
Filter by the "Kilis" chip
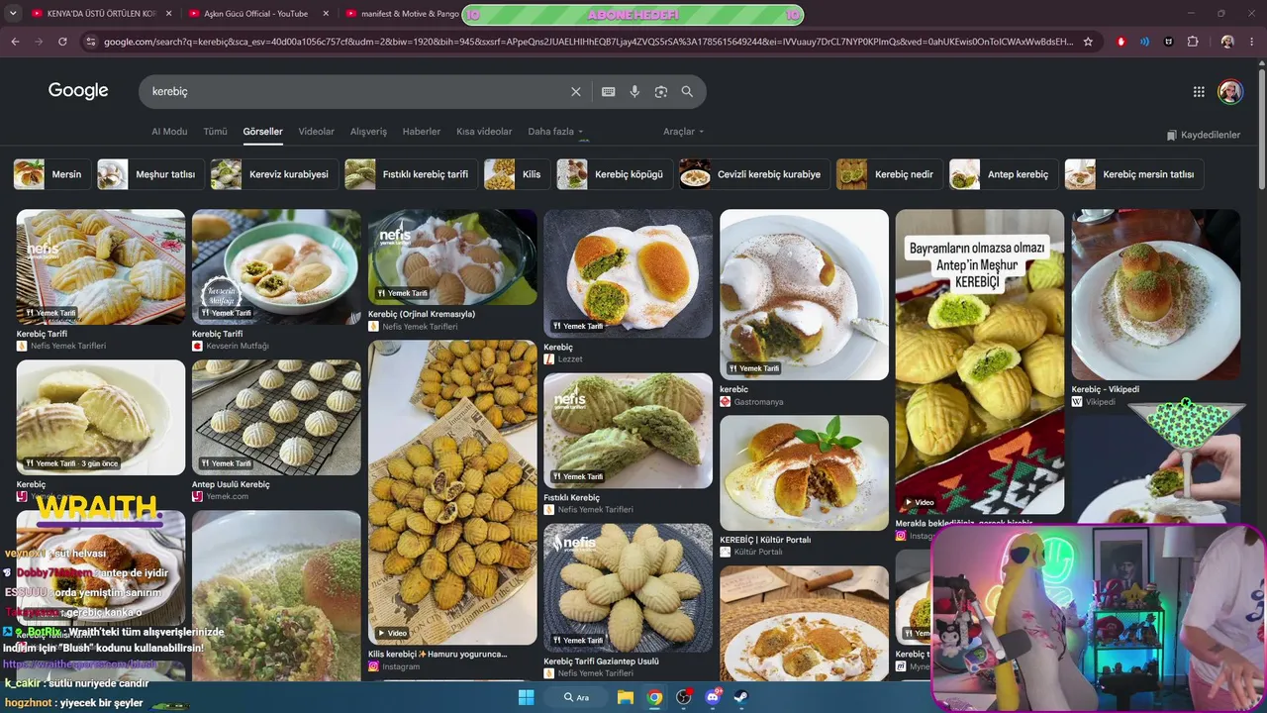[x=518, y=174]
